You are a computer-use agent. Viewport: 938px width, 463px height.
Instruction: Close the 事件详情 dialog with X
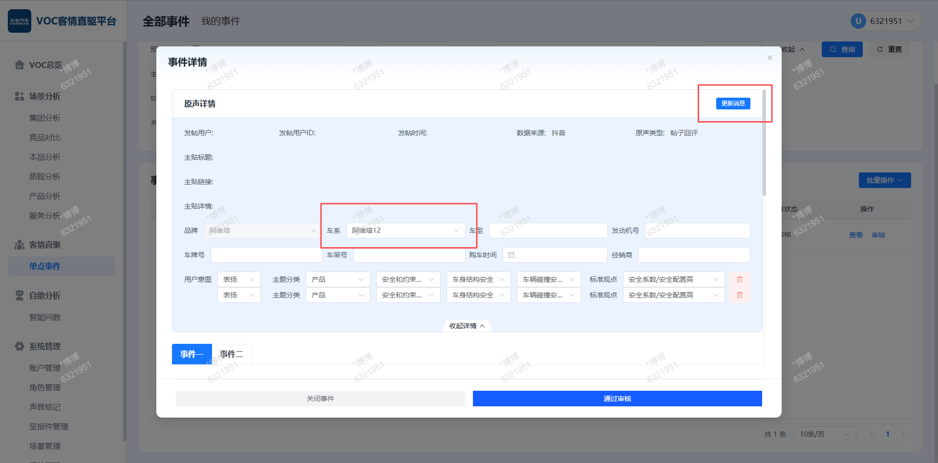769,58
